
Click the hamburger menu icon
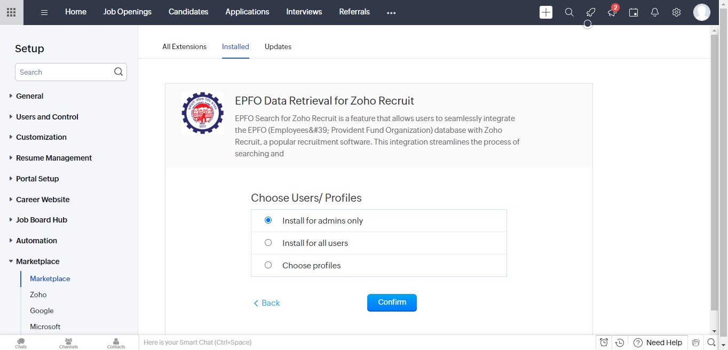click(x=44, y=12)
